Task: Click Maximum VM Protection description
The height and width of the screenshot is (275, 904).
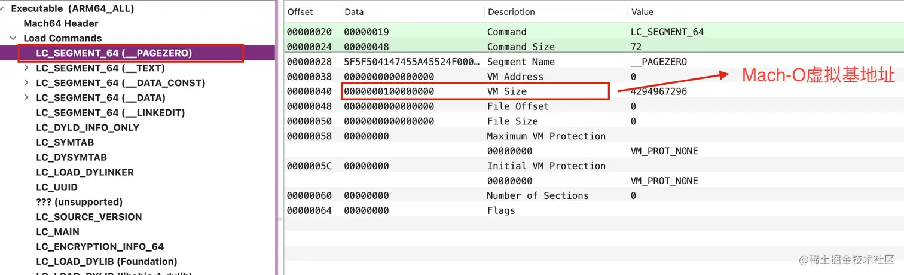Action: click(546, 136)
